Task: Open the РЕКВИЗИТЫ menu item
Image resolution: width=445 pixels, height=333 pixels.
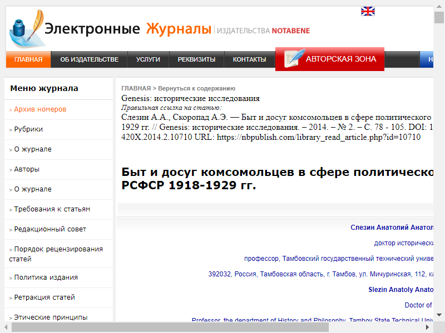Action: tap(196, 59)
